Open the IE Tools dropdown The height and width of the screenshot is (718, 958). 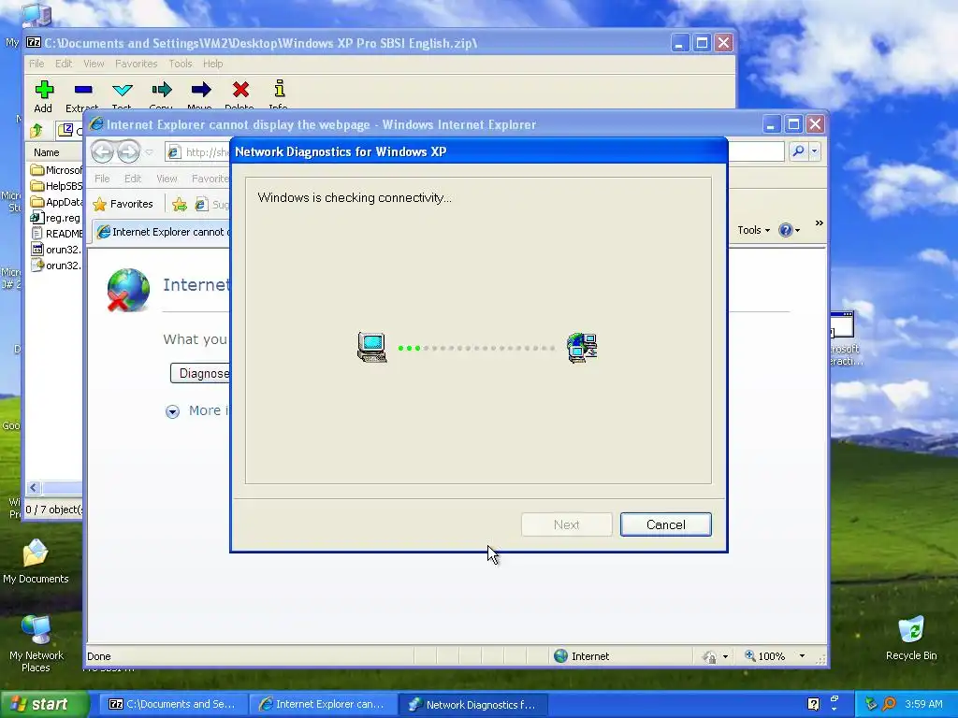coord(753,230)
